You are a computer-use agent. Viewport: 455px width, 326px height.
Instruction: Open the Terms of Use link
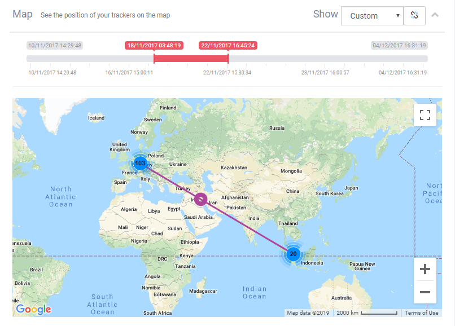(421, 312)
